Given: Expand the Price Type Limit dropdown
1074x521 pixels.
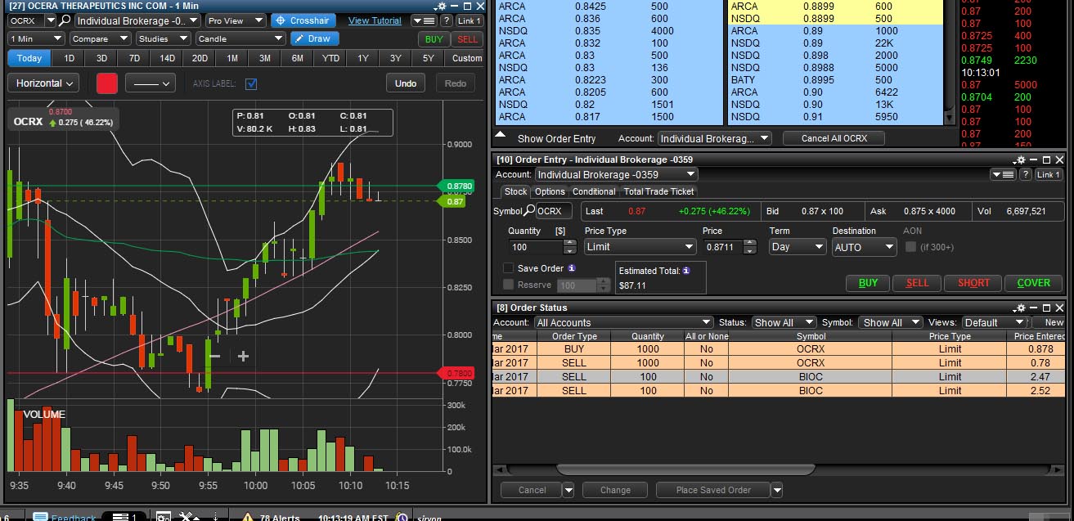Looking at the screenshot, I should (640, 247).
